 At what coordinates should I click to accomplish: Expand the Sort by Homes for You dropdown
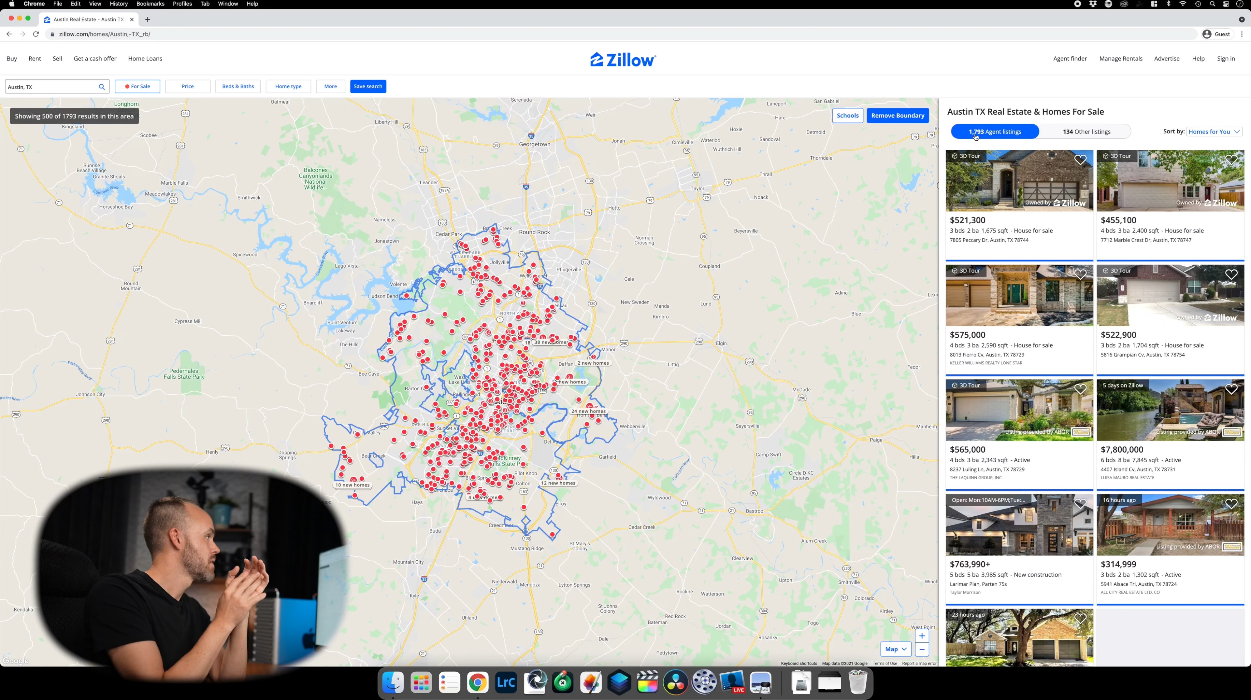[1214, 132]
